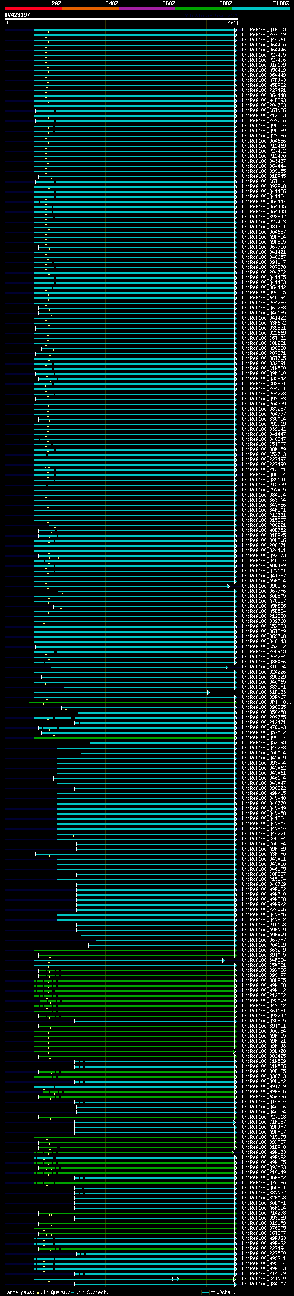Select hit label UniRef100_Q575T2
Screen dimensions: 294x1296
pos(263,732)
